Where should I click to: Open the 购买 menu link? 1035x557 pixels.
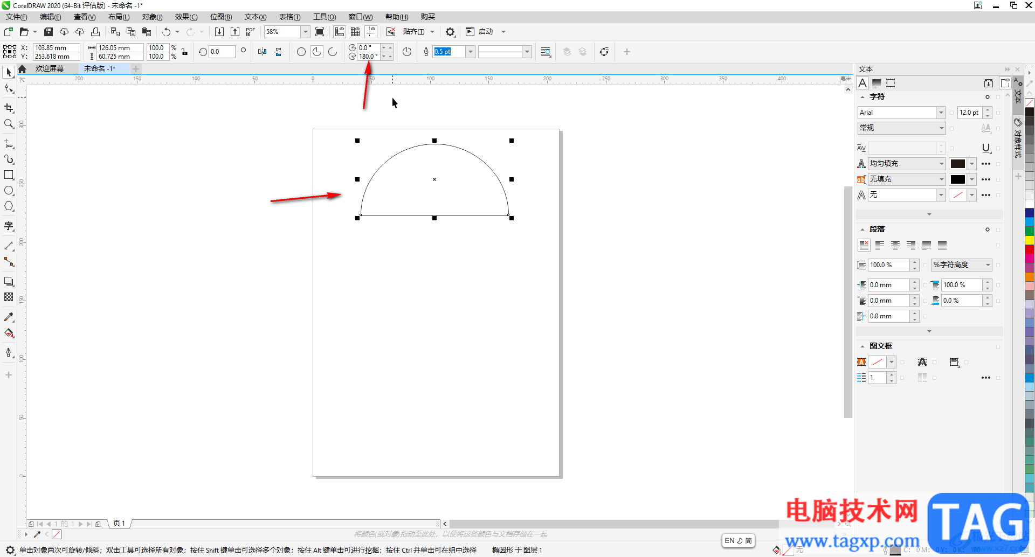[x=428, y=17]
